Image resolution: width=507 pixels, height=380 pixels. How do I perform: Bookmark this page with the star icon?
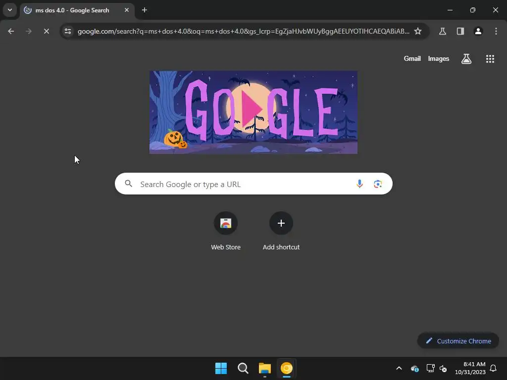(418, 31)
